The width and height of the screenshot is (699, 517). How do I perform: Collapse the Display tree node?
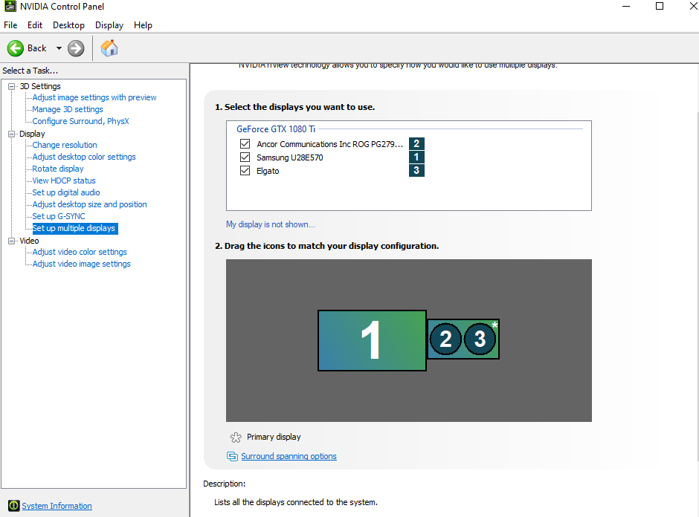(12, 134)
